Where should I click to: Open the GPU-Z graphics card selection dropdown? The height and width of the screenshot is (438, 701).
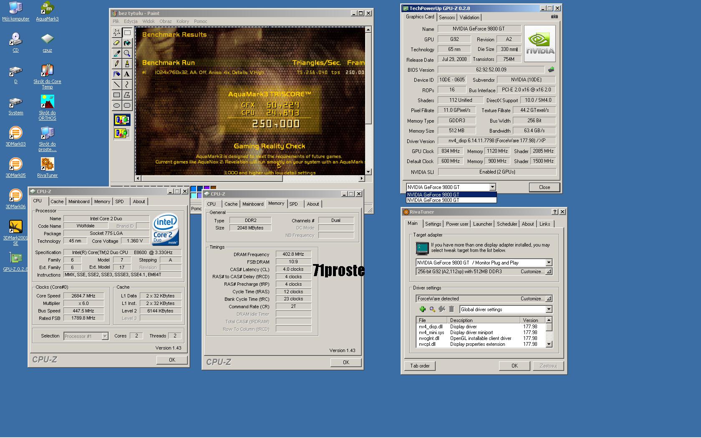[x=492, y=187]
